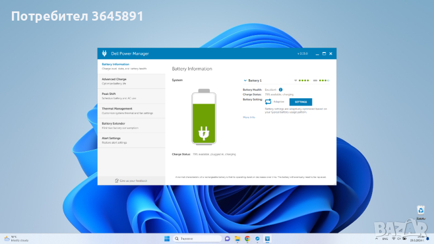Click the Windows Start button
The height and width of the screenshot is (244, 434).
167,239
